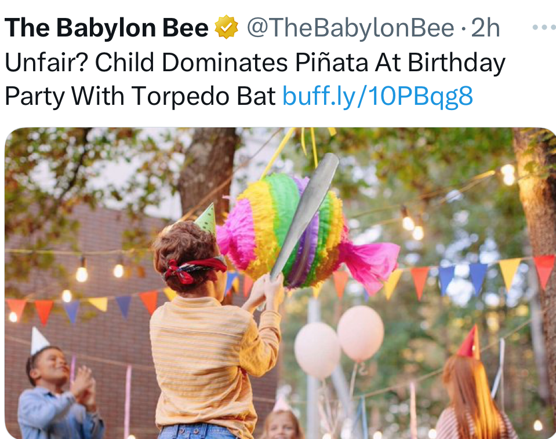
Task: Click the red party hat on girl
Action: (470, 342)
